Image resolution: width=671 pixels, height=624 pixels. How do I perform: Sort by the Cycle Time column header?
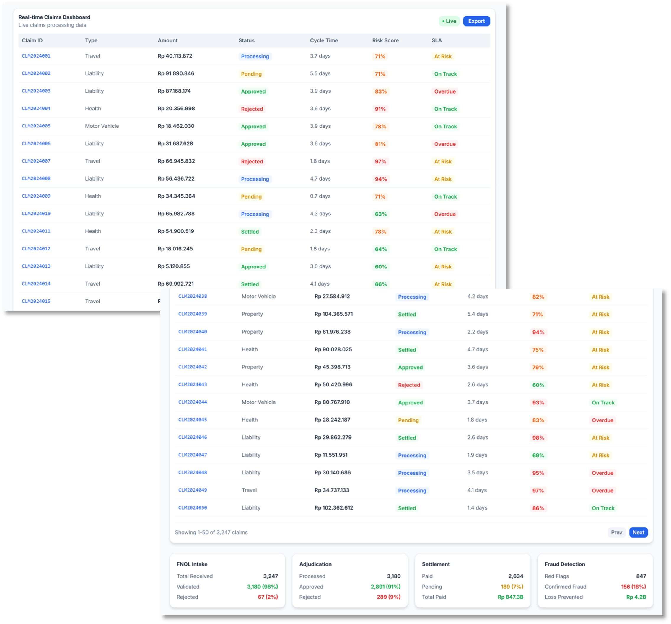coord(324,40)
